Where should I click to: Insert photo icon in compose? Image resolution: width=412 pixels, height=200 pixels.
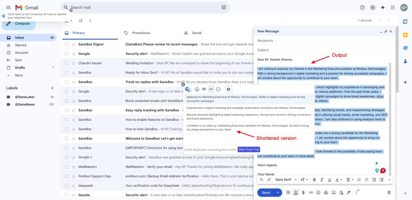[x=334, y=193]
